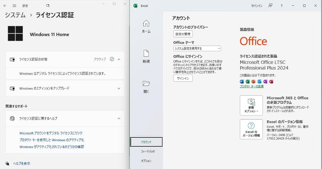Click the 関連するサポート heading
322x169 pixels.
(x=16, y=106)
